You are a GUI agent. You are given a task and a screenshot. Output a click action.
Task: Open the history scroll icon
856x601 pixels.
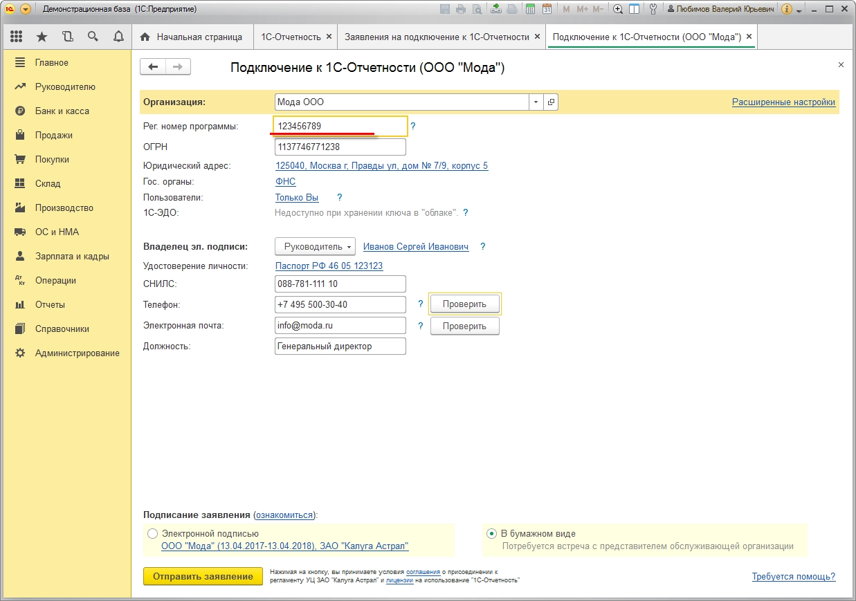[x=67, y=37]
